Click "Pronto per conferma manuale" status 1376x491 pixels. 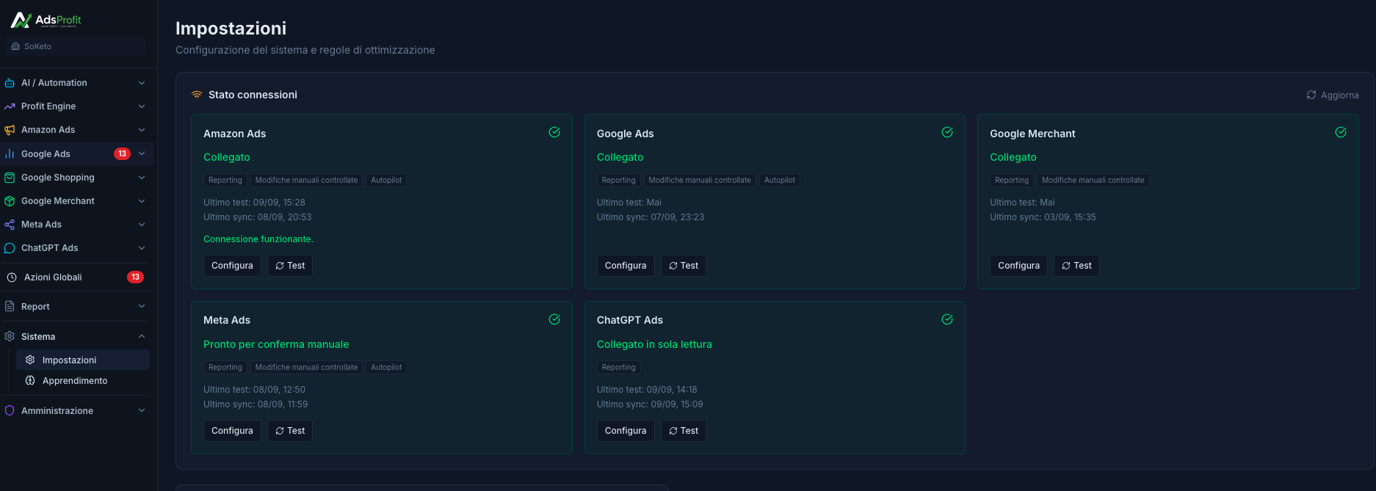276,344
